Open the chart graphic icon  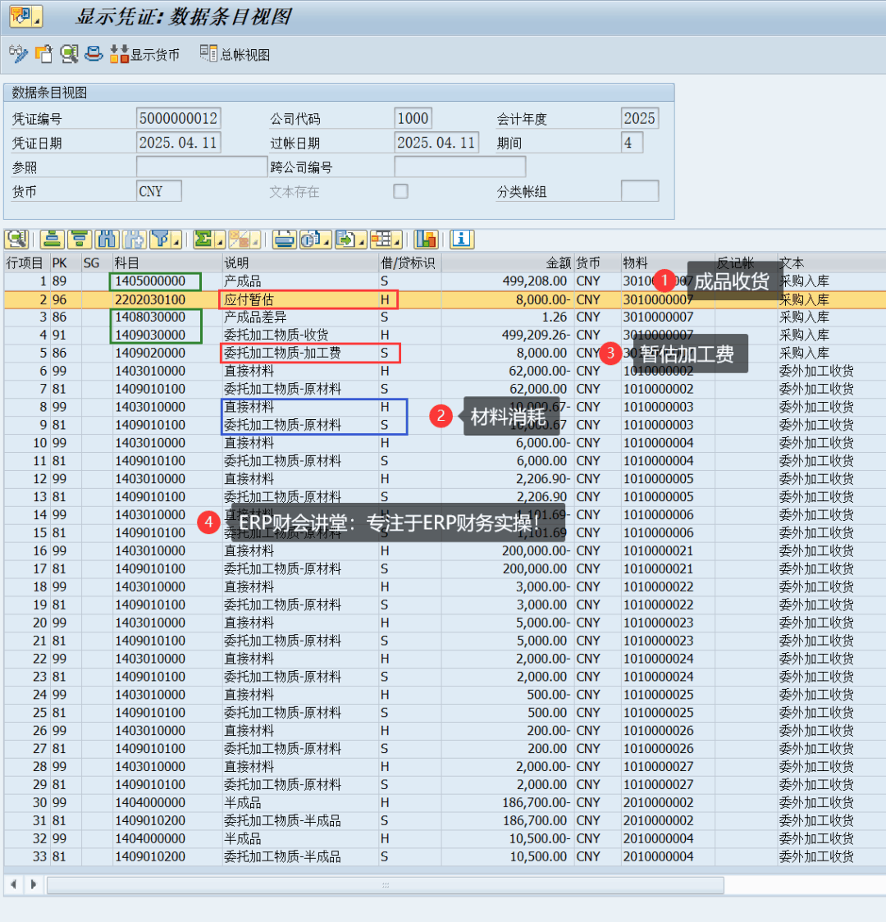tap(426, 240)
